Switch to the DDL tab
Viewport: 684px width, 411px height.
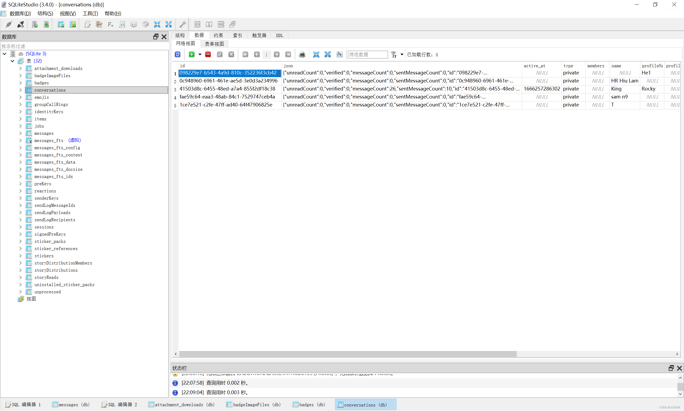279,35
